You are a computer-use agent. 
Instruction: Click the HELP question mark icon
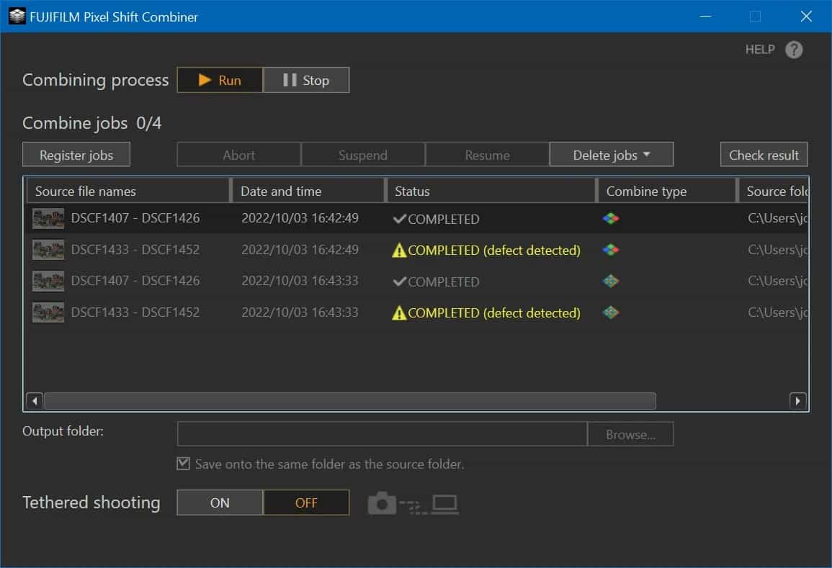pyautogui.click(x=794, y=50)
